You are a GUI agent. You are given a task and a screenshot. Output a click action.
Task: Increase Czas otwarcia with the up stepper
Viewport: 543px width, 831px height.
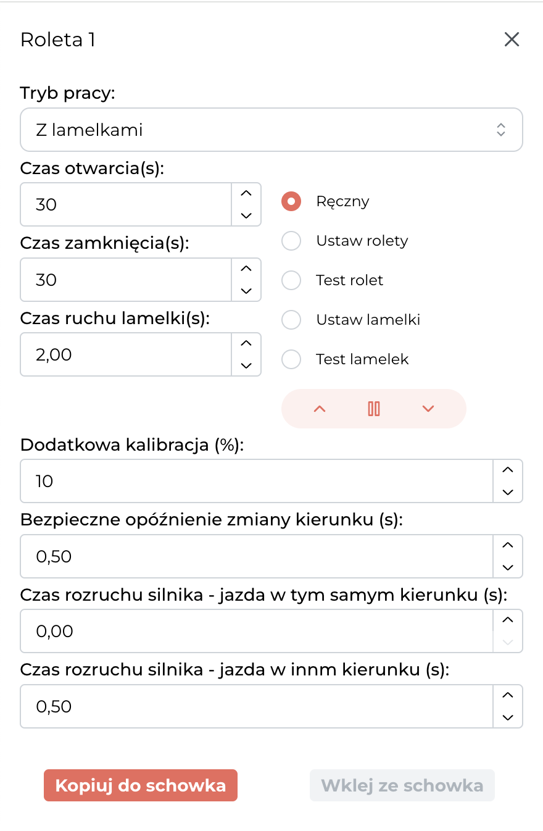coord(246,193)
